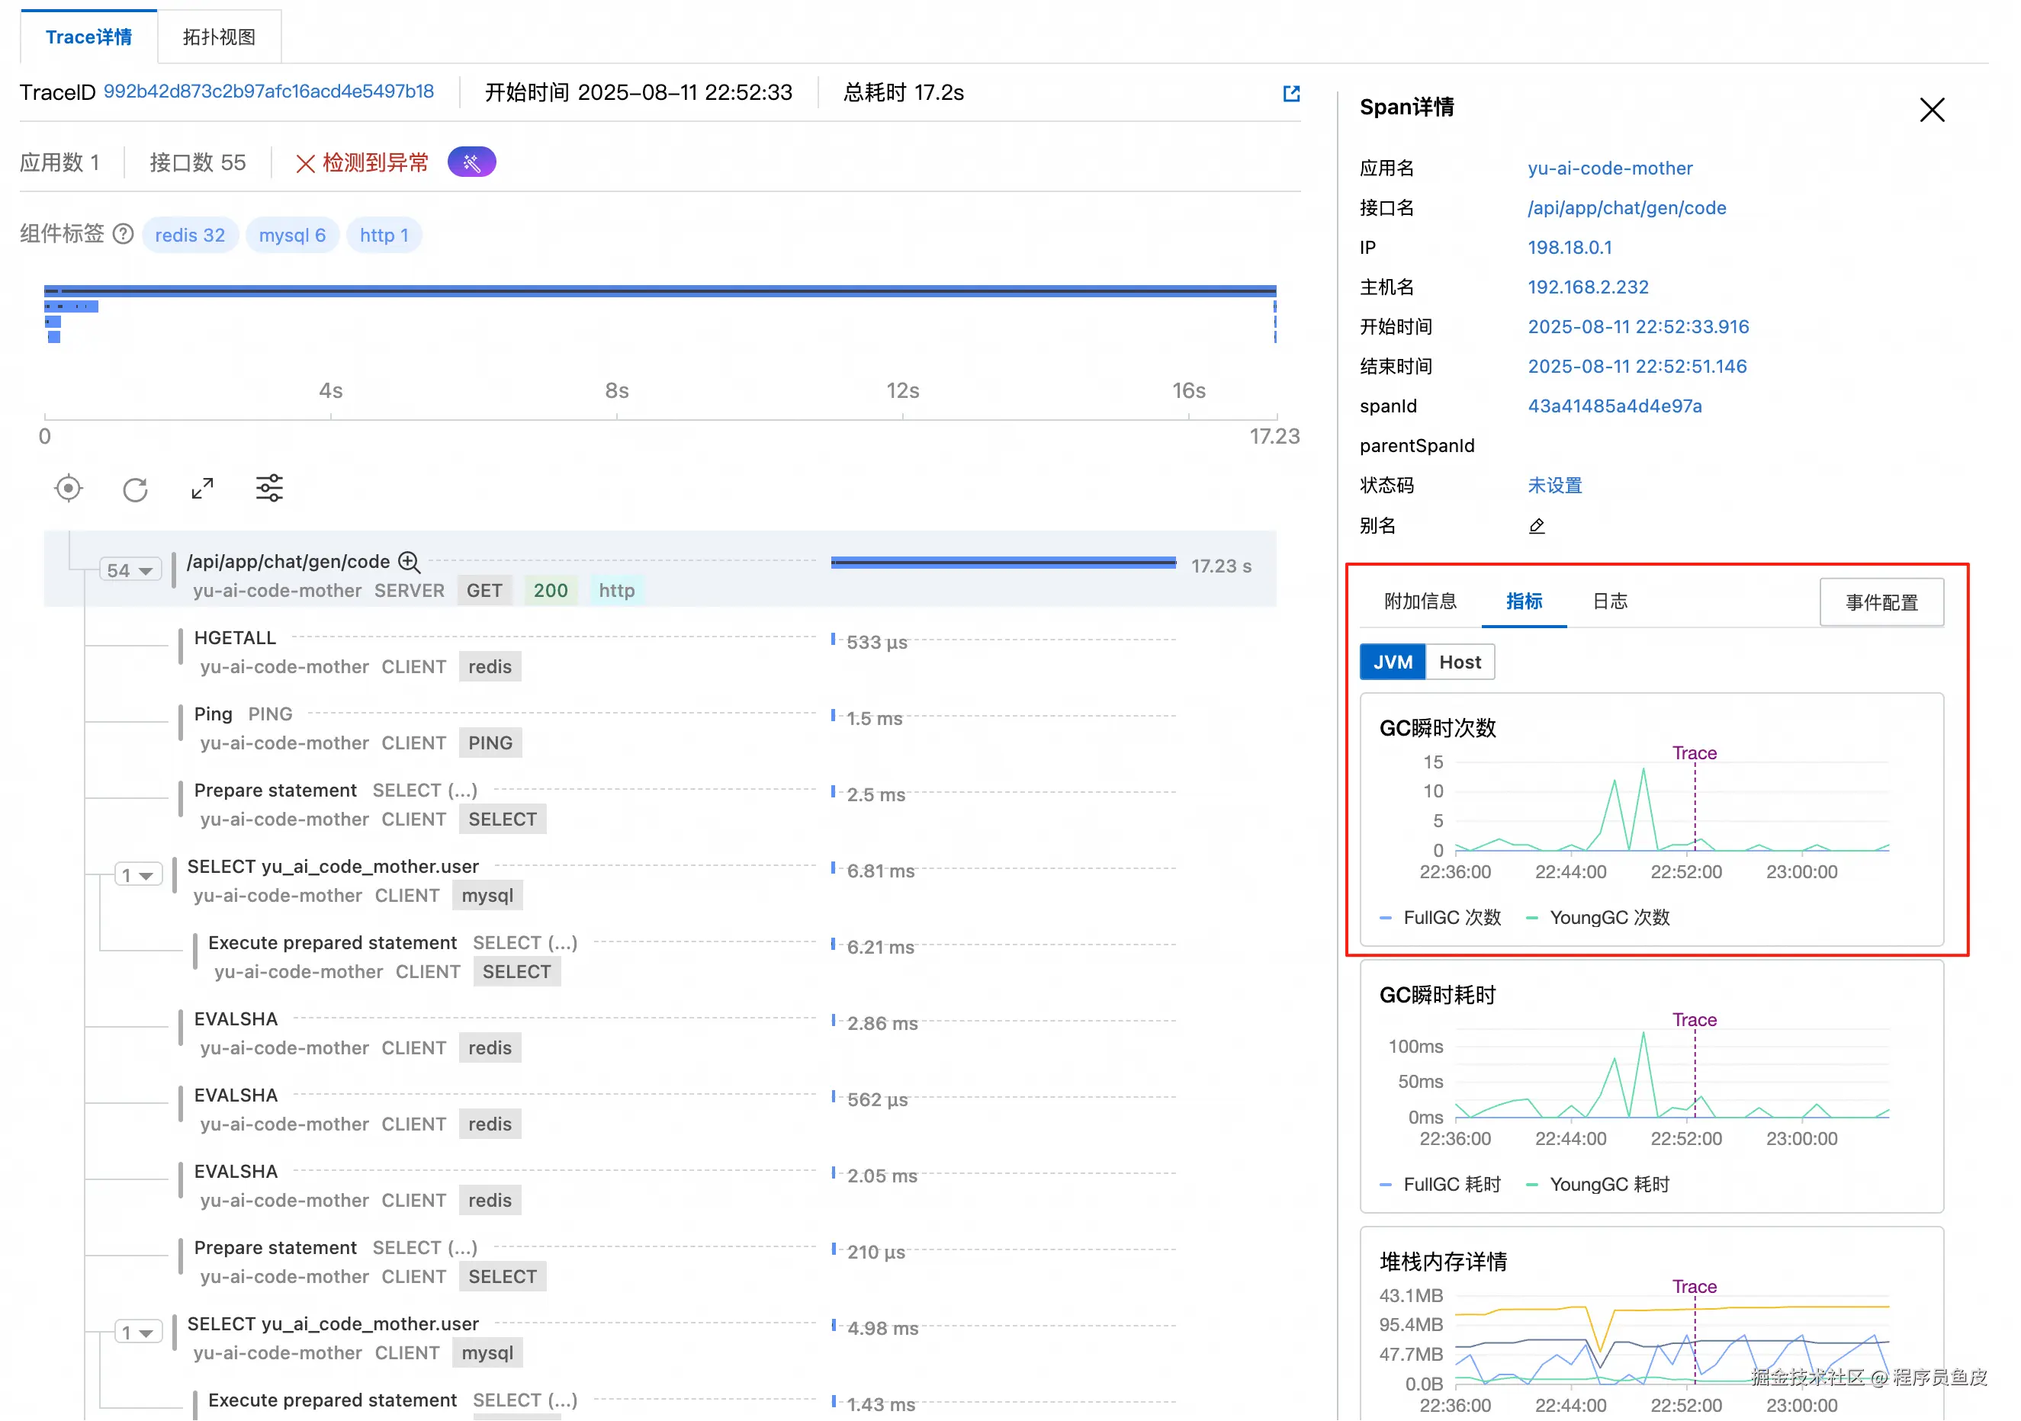The width and height of the screenshot is (2021, 1421).
Task: Select the JVM metrics toggle
Action: (1392, 662)
